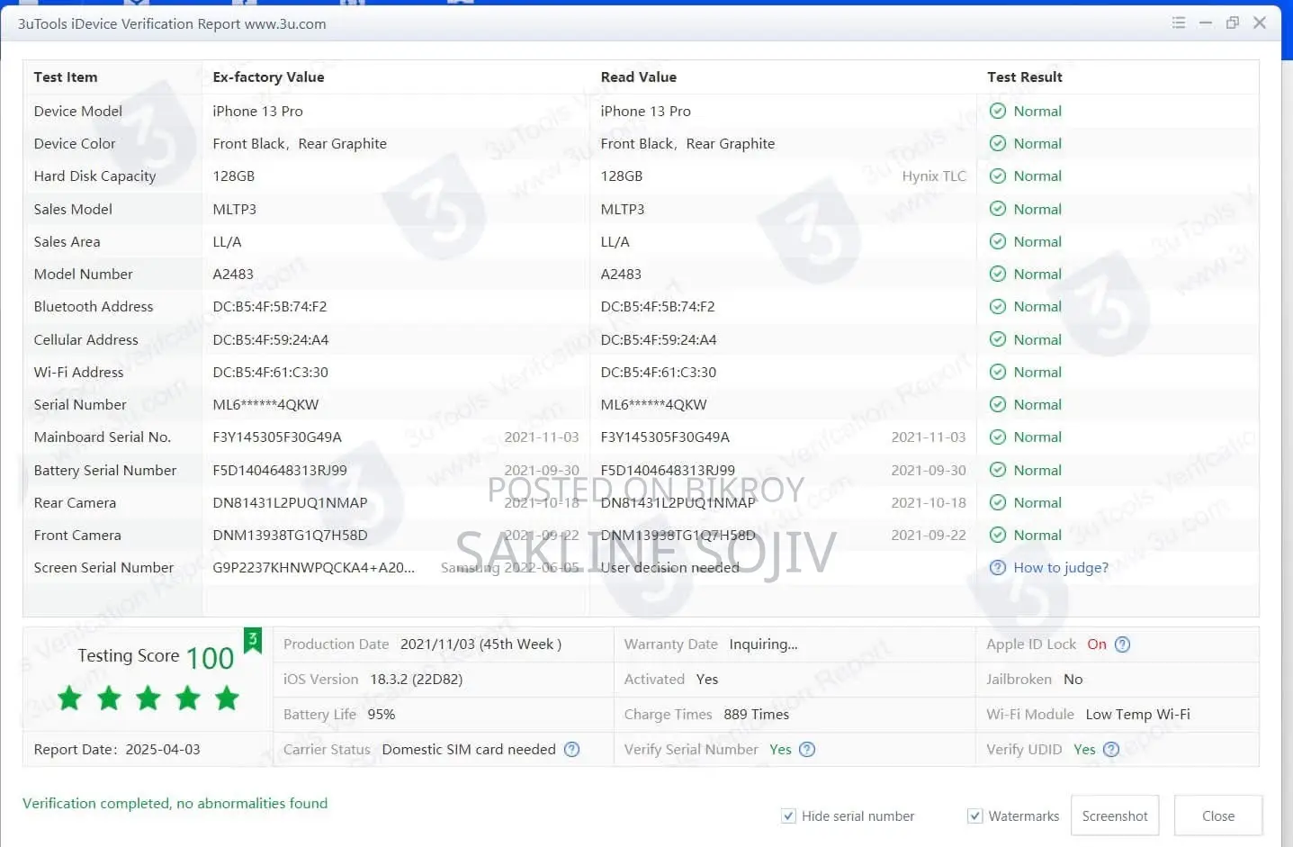Click the Read Value column header
The image size is (1293, 847).
639,77
